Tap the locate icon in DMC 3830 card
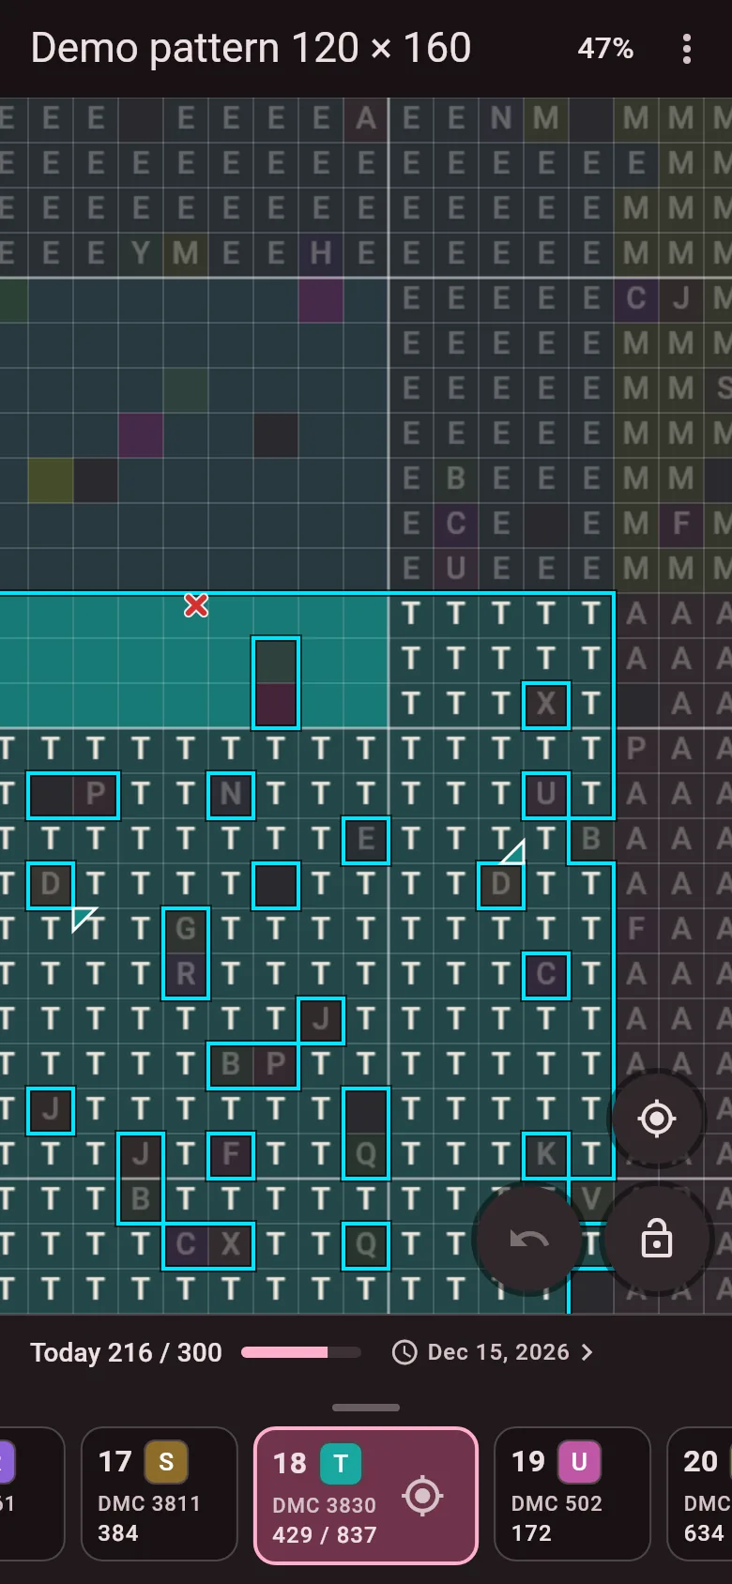The image size is (732, 1584). [x=422, y=1495]
